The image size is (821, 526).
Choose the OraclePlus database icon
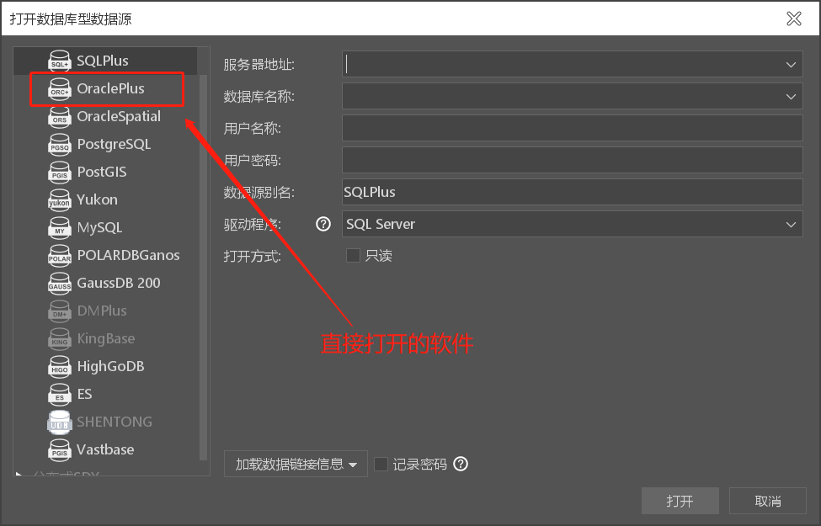click(x=59, y=88)
